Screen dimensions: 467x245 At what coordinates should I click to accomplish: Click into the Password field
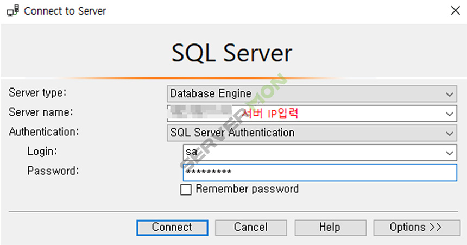pyautogui.click(x=320, y=172)
